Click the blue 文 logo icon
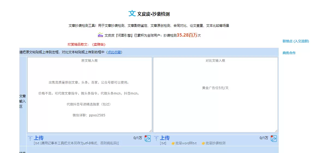 pos(132,13)
